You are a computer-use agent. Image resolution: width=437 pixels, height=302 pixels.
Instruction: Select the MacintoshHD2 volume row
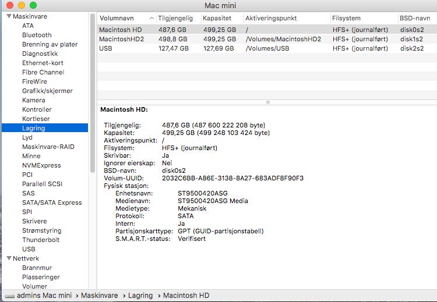[267, 39]
